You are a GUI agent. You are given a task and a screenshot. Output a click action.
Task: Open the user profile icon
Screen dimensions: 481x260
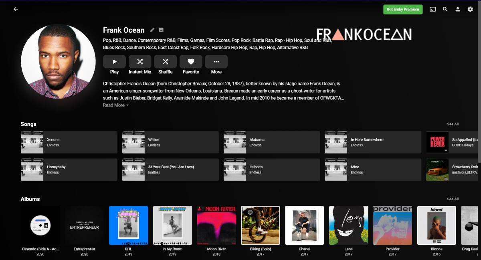pos(457,9)
